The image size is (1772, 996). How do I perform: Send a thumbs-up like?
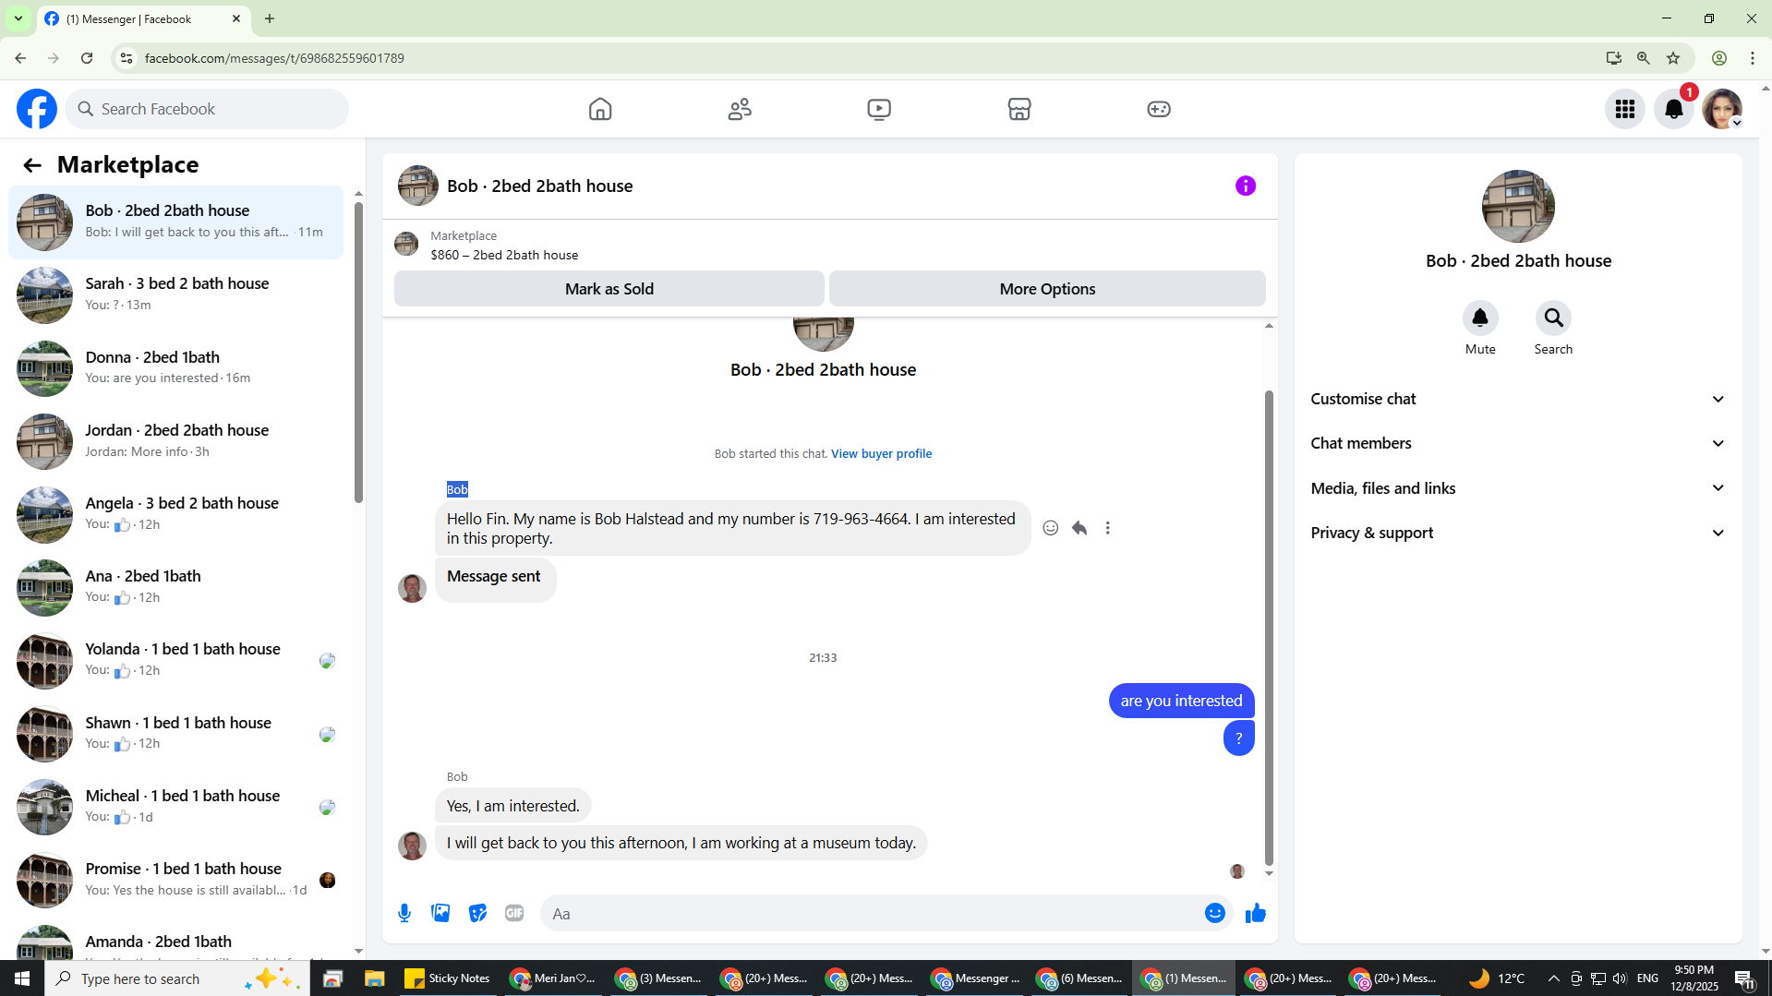click(1256, 914)
